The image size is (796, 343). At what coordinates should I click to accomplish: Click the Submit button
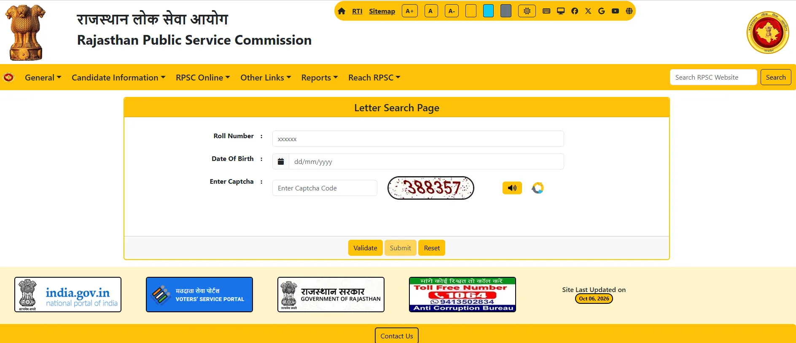pos(401,248)
